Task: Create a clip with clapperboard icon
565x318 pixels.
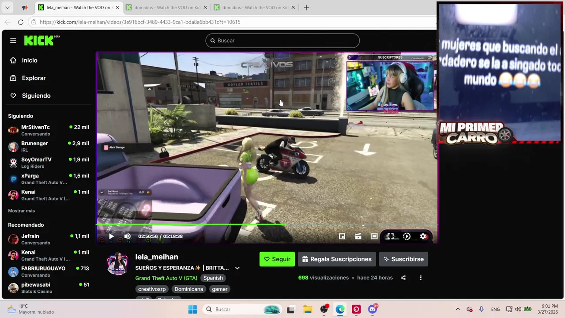Action: [358, 236]
